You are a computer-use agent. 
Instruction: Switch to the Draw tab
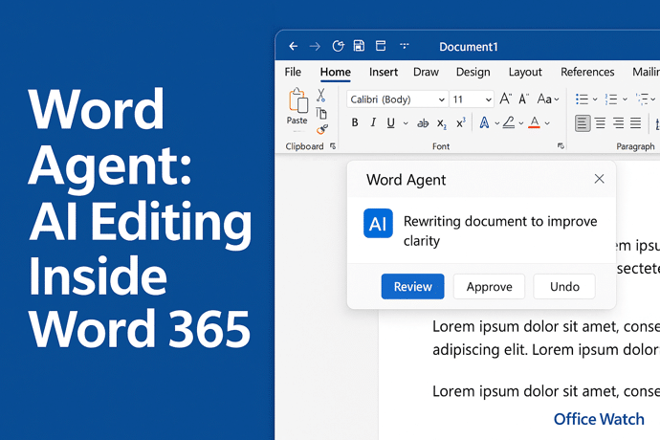click(426, 72)
